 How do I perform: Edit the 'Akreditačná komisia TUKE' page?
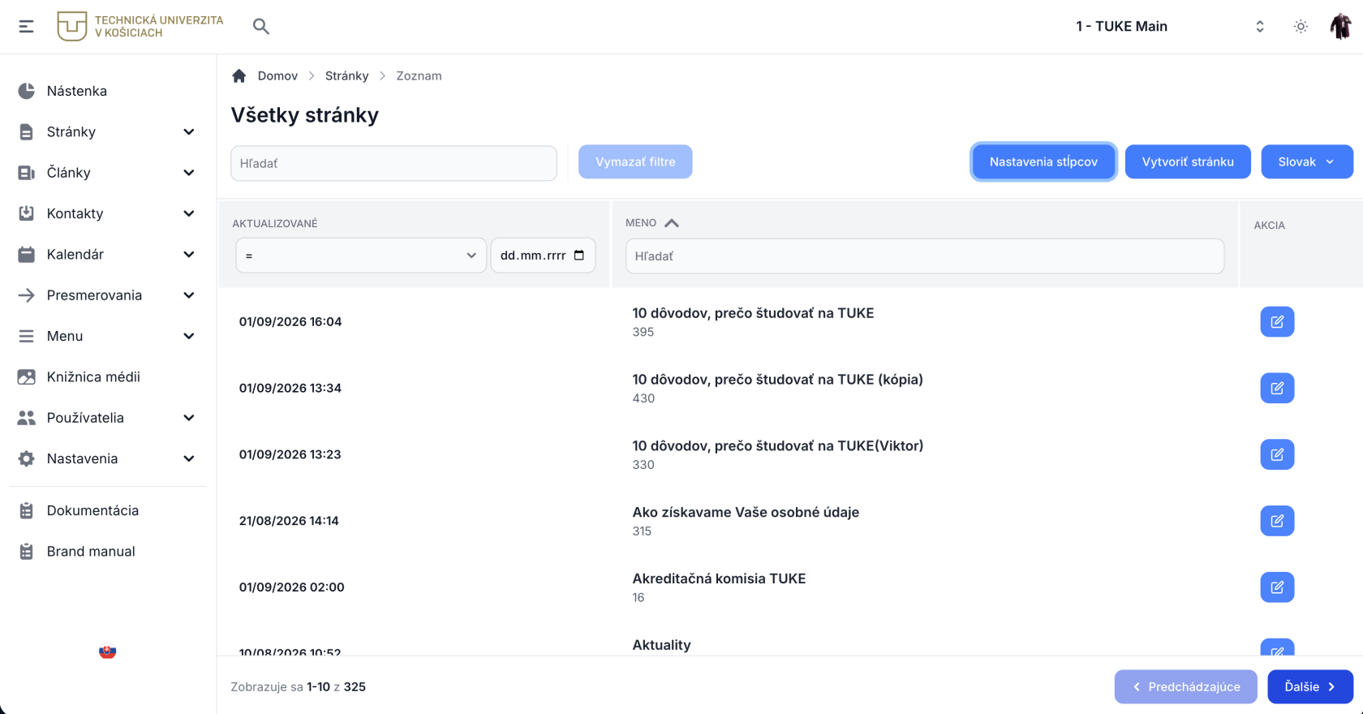point(1277,588)
